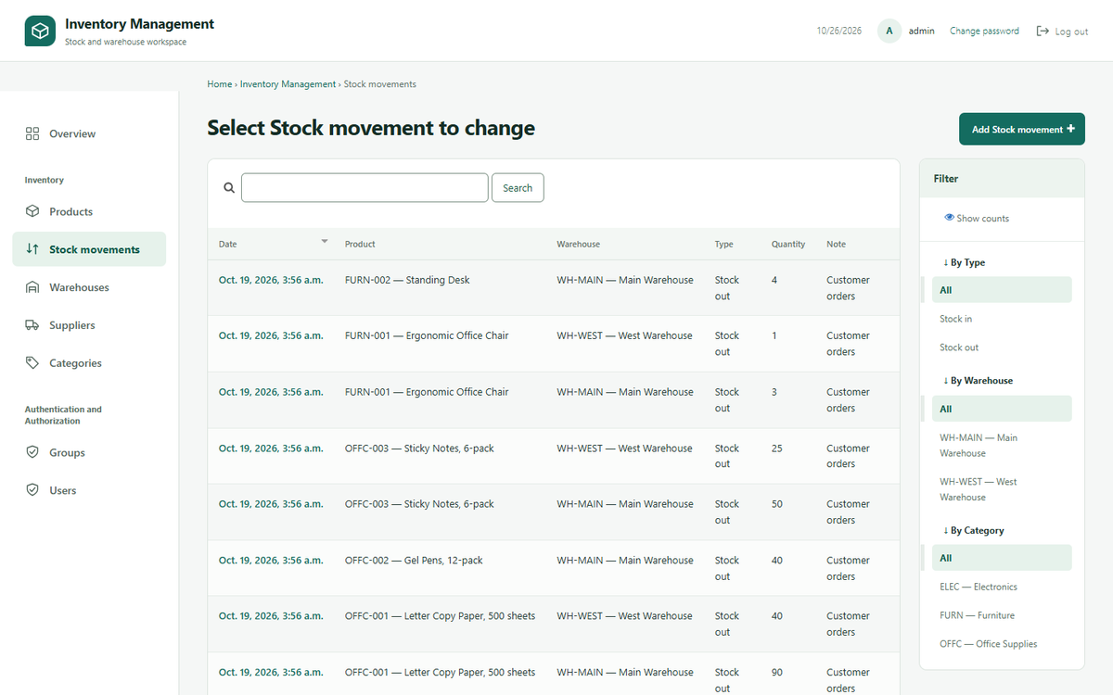Click in the search input field

(365, 187)
